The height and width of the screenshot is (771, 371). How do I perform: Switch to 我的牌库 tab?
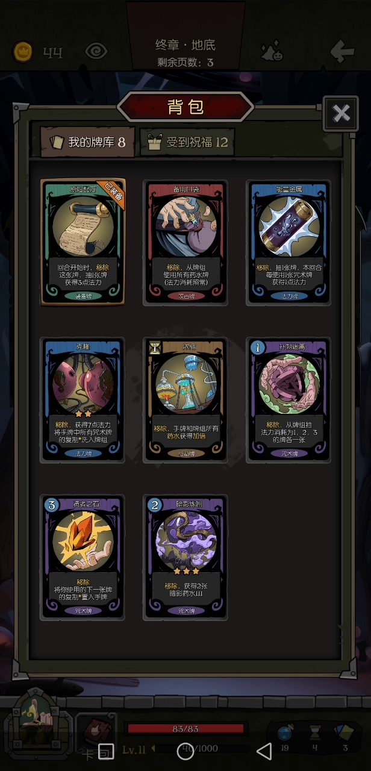[87, 142]
